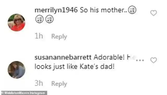Viewport: 167px width, 95px height.
Task: Click the 1h timestamp
Action: click(39, 36)
